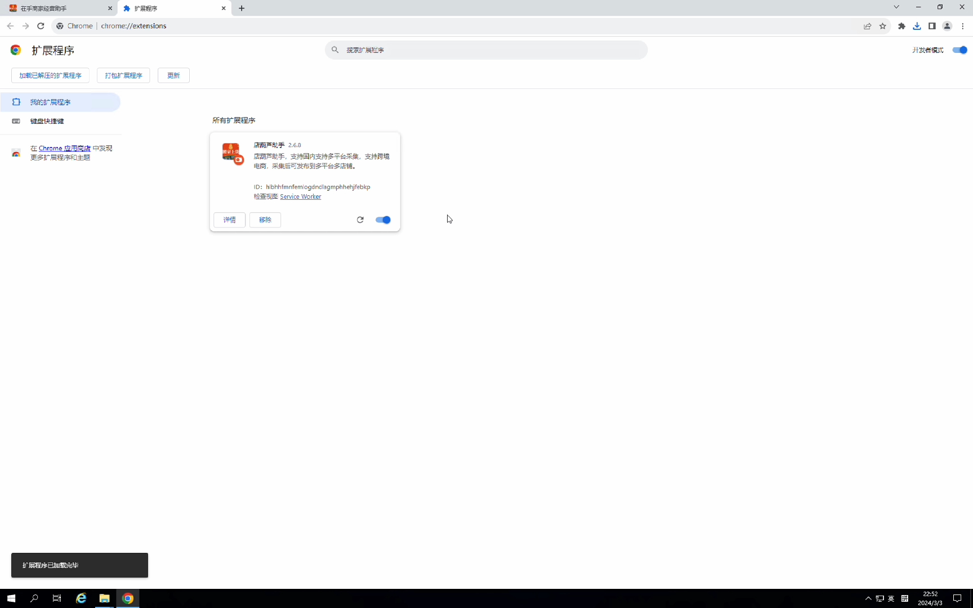Open the downloads icon in toolbar
The height and width of the screenshot is (608, 973).
(917, 26)
